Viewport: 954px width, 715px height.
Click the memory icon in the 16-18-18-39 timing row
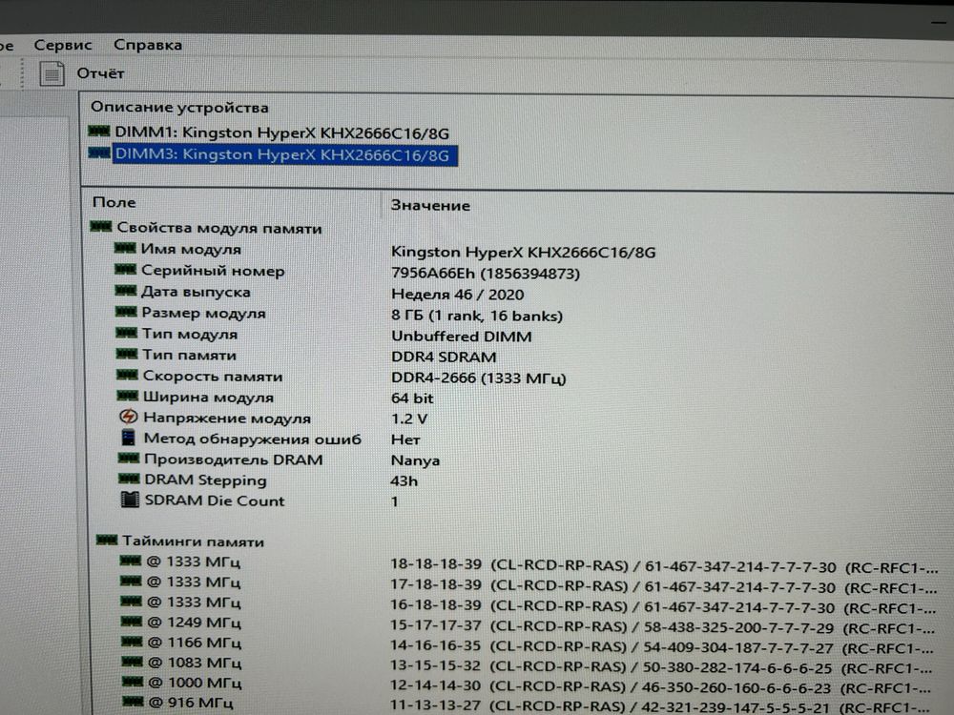pyautogui.click(x=132, y=601)
